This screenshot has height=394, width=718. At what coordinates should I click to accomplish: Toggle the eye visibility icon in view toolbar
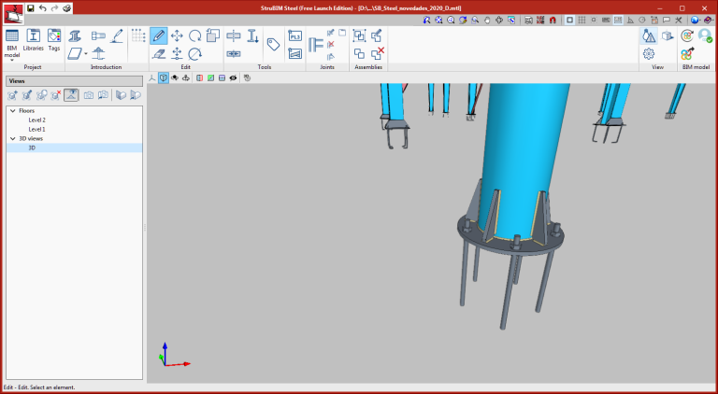pos(233,78)
